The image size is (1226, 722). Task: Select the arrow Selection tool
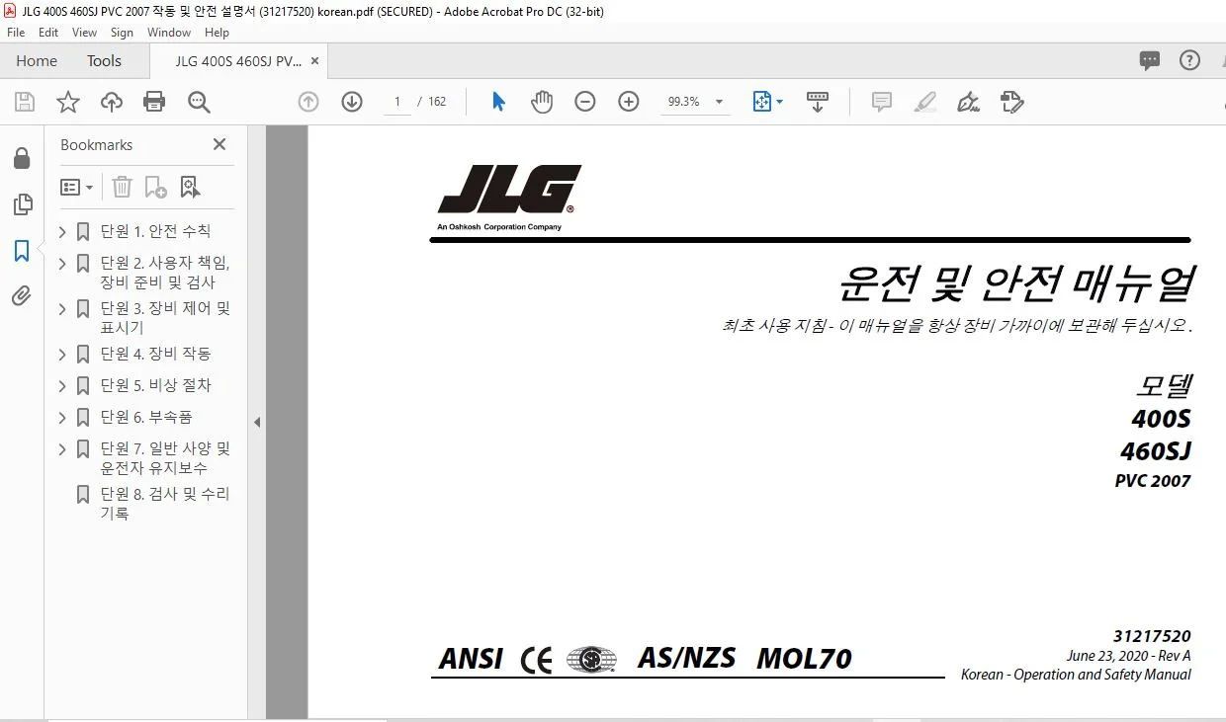(498, 102)
